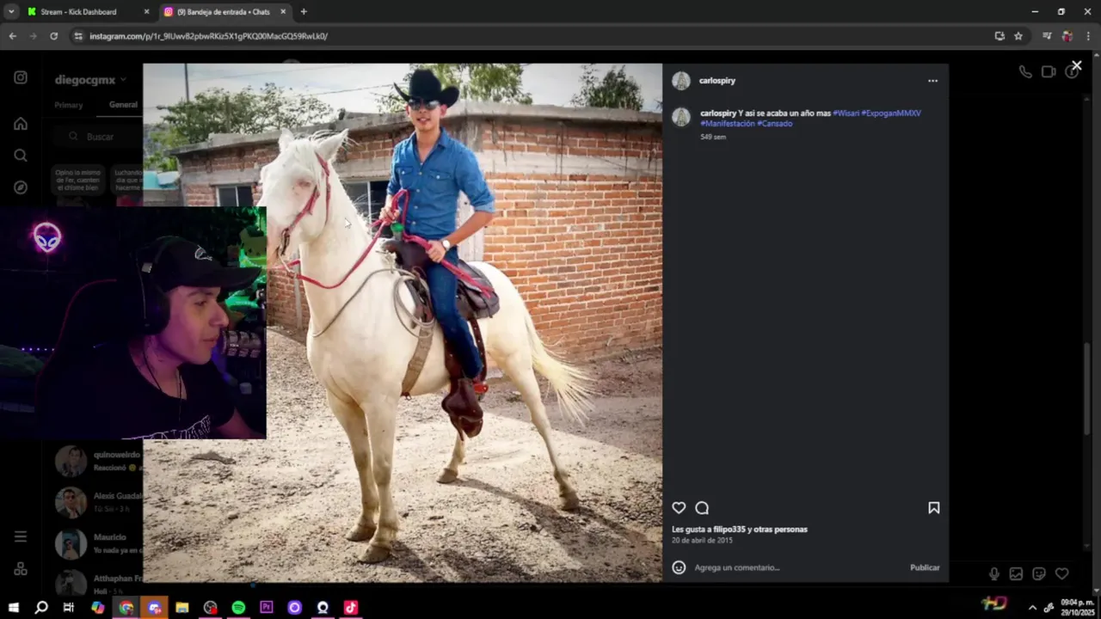The width and height of the screenshot is (1101, 619).
Task: Switch to the Primary inbox tab
Action: (69, 105)
